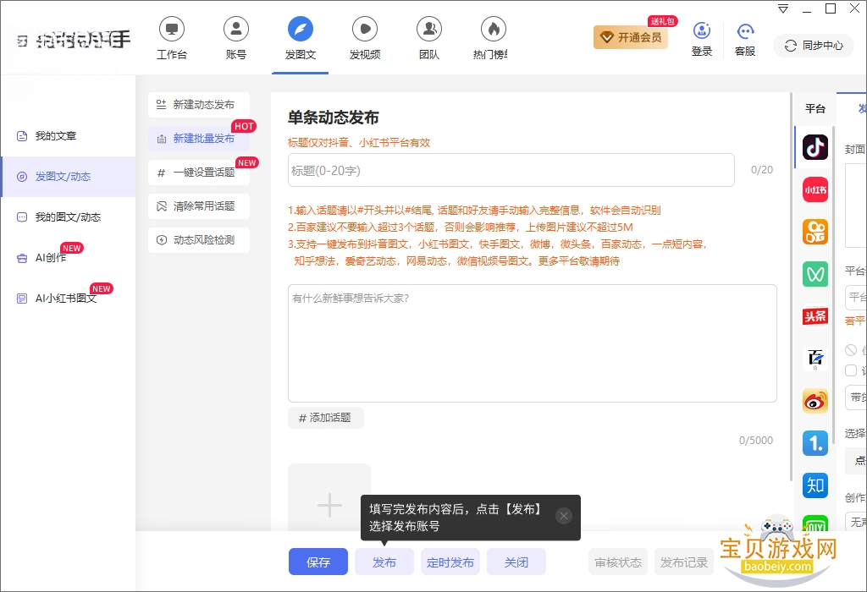Image resolution: width=867 pixels, height=592 pixels.
Task: Select the Yidian 1. platform icon
Action: coord(815,443)
